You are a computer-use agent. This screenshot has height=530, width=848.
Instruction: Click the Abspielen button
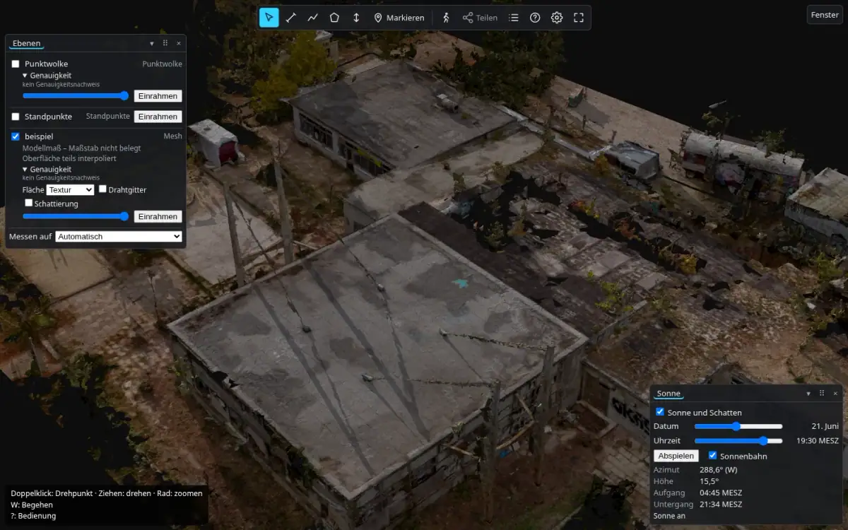pyautogui.click(x=676, y=457)
